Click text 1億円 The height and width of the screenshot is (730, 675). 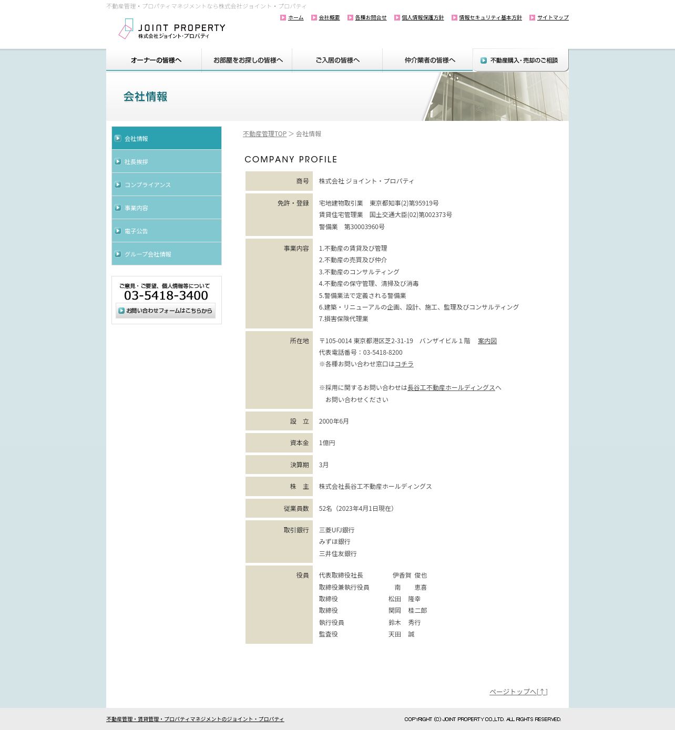click(x=327, y=443)
